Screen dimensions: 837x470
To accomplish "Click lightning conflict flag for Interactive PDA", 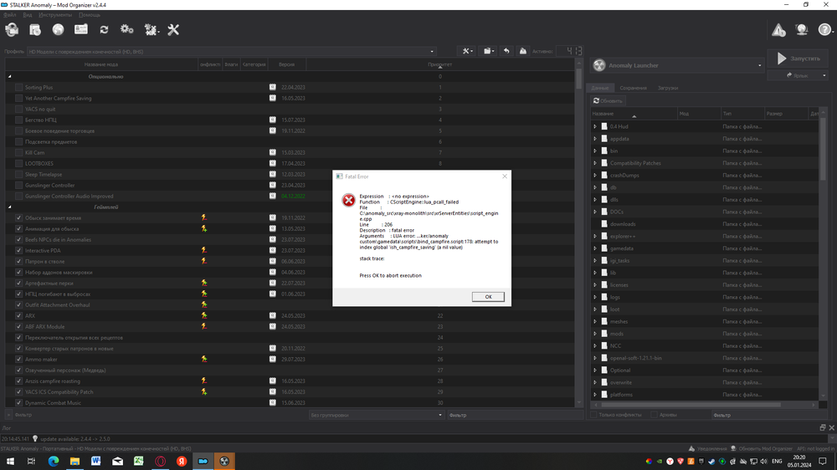I will tap(204, 250).
